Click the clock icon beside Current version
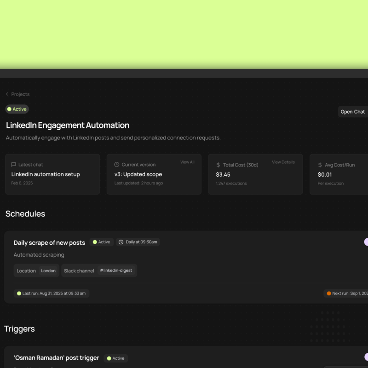 pos(117,165)
